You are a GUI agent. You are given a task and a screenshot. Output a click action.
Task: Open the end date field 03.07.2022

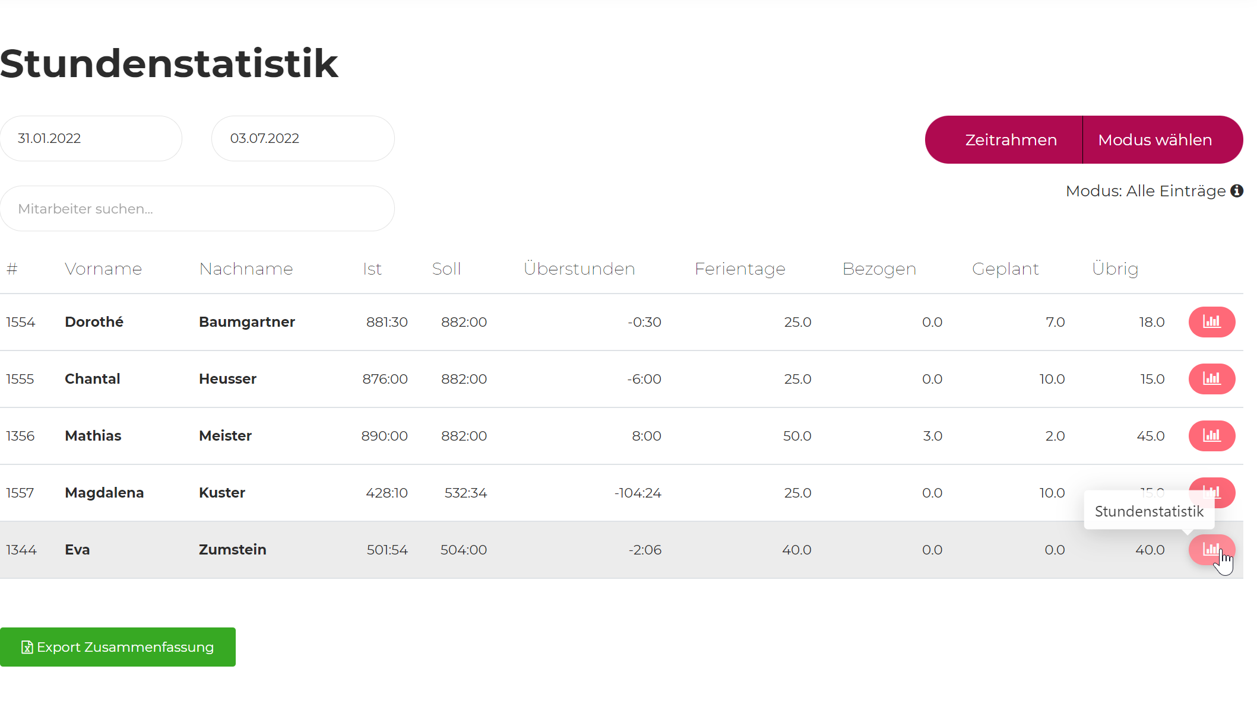click(303, 139)
